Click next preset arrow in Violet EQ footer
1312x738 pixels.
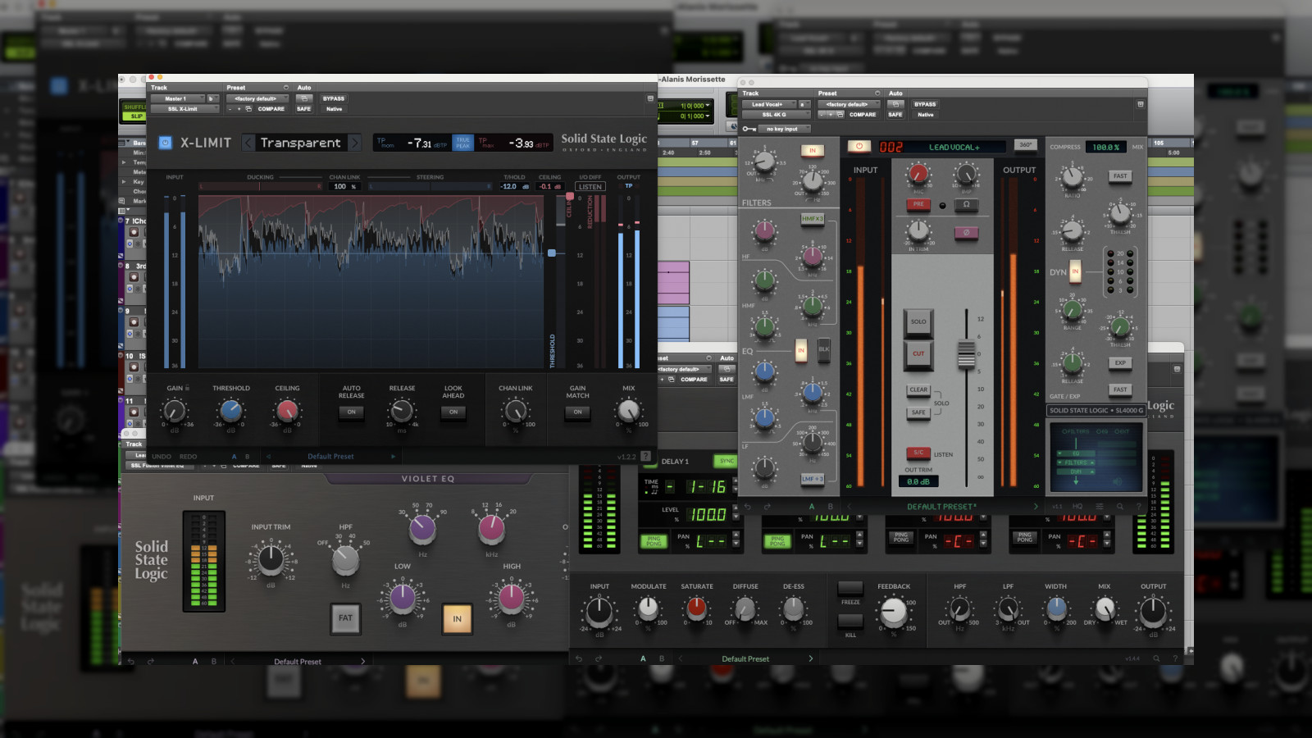click(363, 661)
